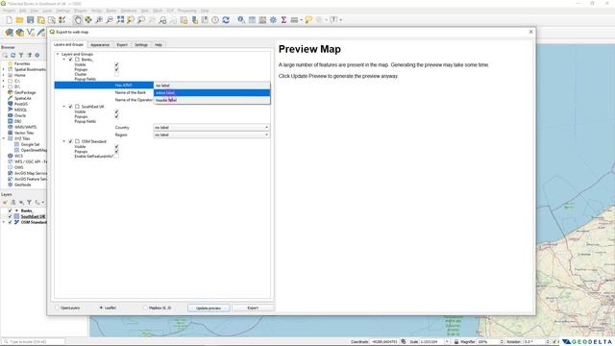Viewport: 615px width, 346px height.
Task: Switch to the Export tab
Action: tap(122, 45)
